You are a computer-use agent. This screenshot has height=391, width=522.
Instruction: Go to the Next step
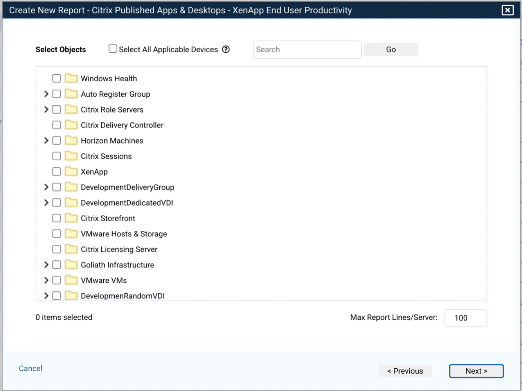(x=476, y=371)
